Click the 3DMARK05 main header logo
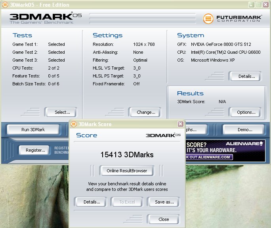Viewport: 271px width, 228px height. (x=46, y=18)
